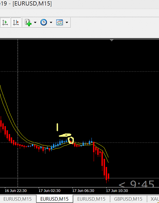This screenshot has width=159, height=203.
Task: Click the Periods clock icon
Action: [x=44, y=22]
